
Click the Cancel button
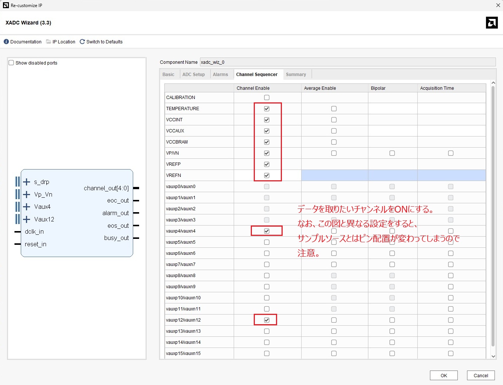pos(480,375)
